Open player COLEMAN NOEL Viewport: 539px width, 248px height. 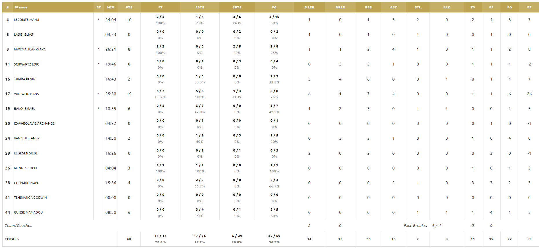(26, 183)
